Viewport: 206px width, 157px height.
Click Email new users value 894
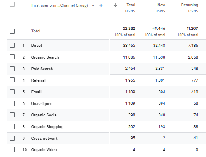tap(162, 92)
